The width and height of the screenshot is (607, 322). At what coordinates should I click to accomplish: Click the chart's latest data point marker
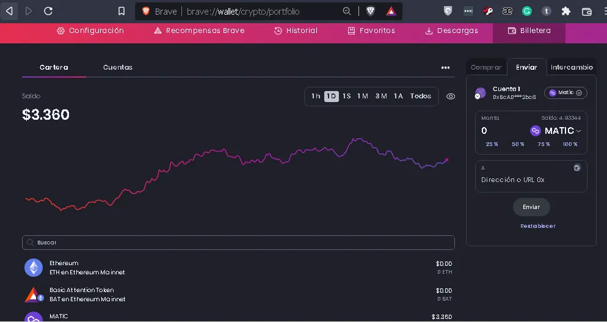tap(447, 159)
